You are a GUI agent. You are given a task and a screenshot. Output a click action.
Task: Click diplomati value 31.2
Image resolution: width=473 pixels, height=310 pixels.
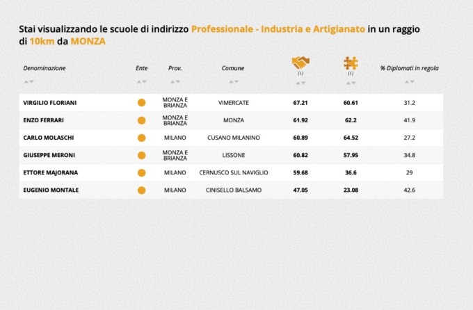[409, 103]
